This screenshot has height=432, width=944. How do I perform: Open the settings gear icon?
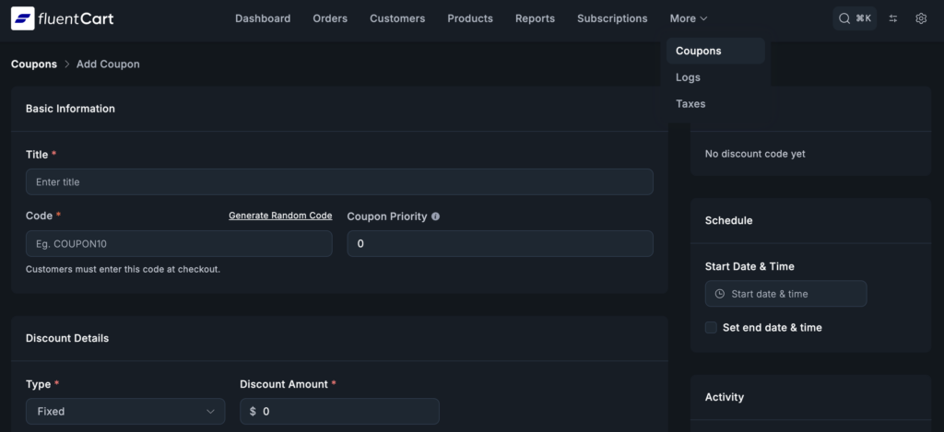(920, 18)
